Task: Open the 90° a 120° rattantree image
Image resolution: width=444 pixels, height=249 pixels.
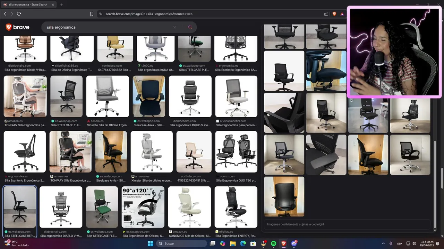Action: (x=143, y=207)
